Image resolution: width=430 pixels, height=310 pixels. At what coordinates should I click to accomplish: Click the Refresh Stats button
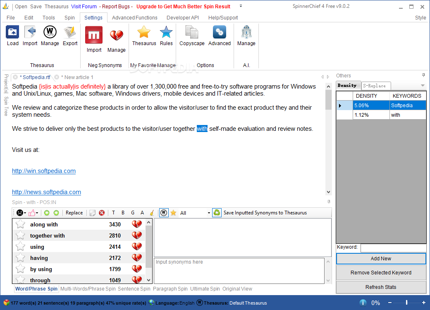381,287
